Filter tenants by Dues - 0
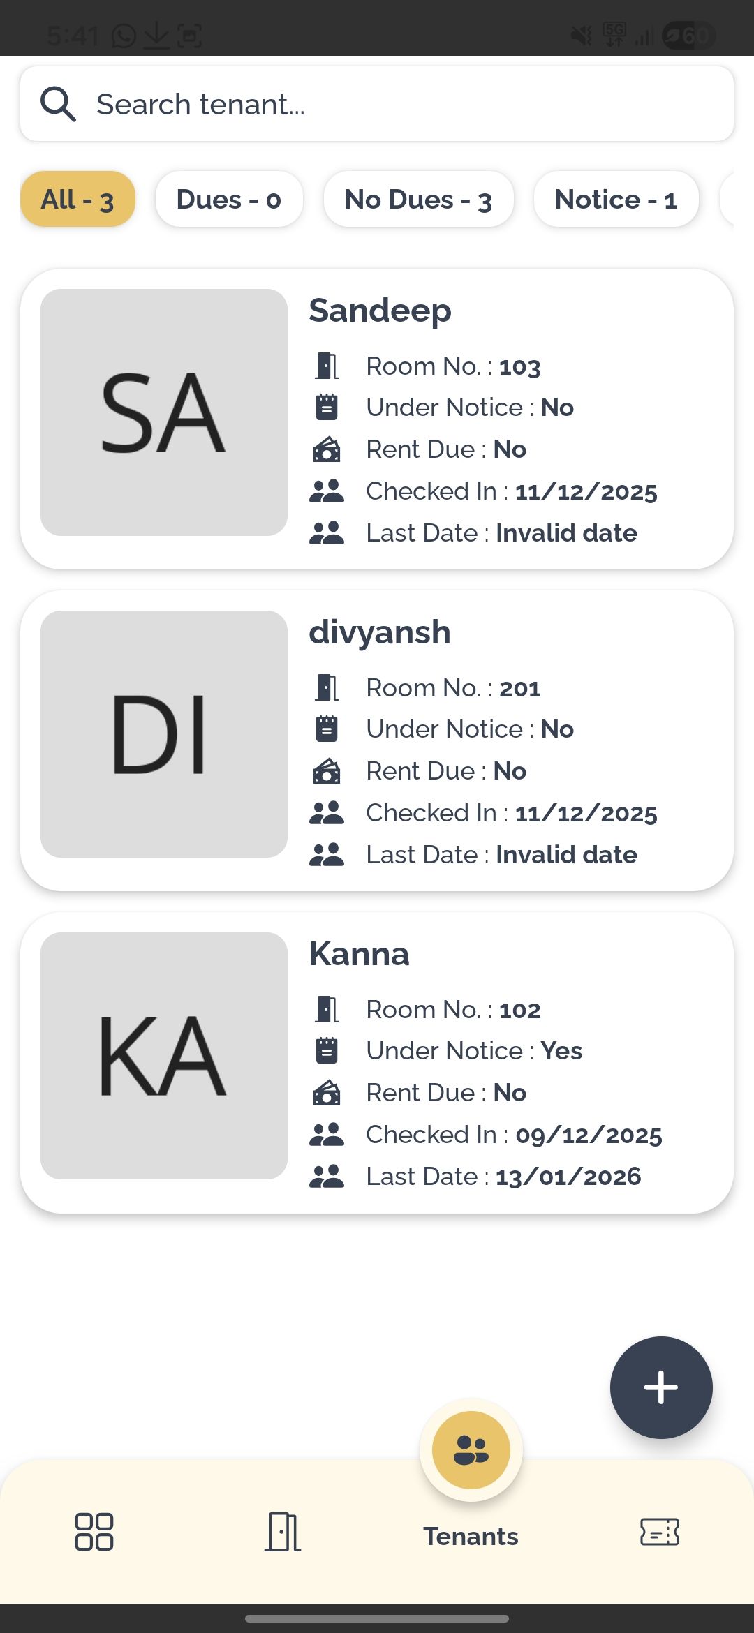This screenshot has width=754, height=1633. (229, 200)
